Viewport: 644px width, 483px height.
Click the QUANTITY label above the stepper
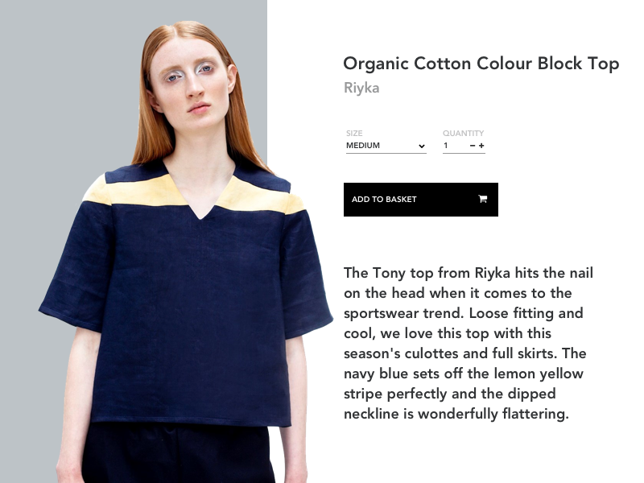tap(464, 133)
